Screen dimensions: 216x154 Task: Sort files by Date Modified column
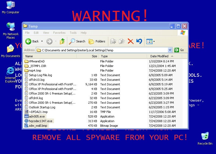point(159,56)
